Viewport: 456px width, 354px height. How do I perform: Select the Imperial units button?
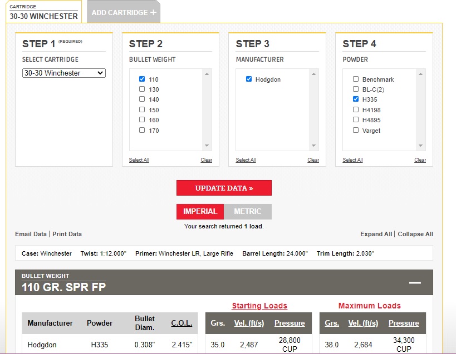click(x=200, y=212)
